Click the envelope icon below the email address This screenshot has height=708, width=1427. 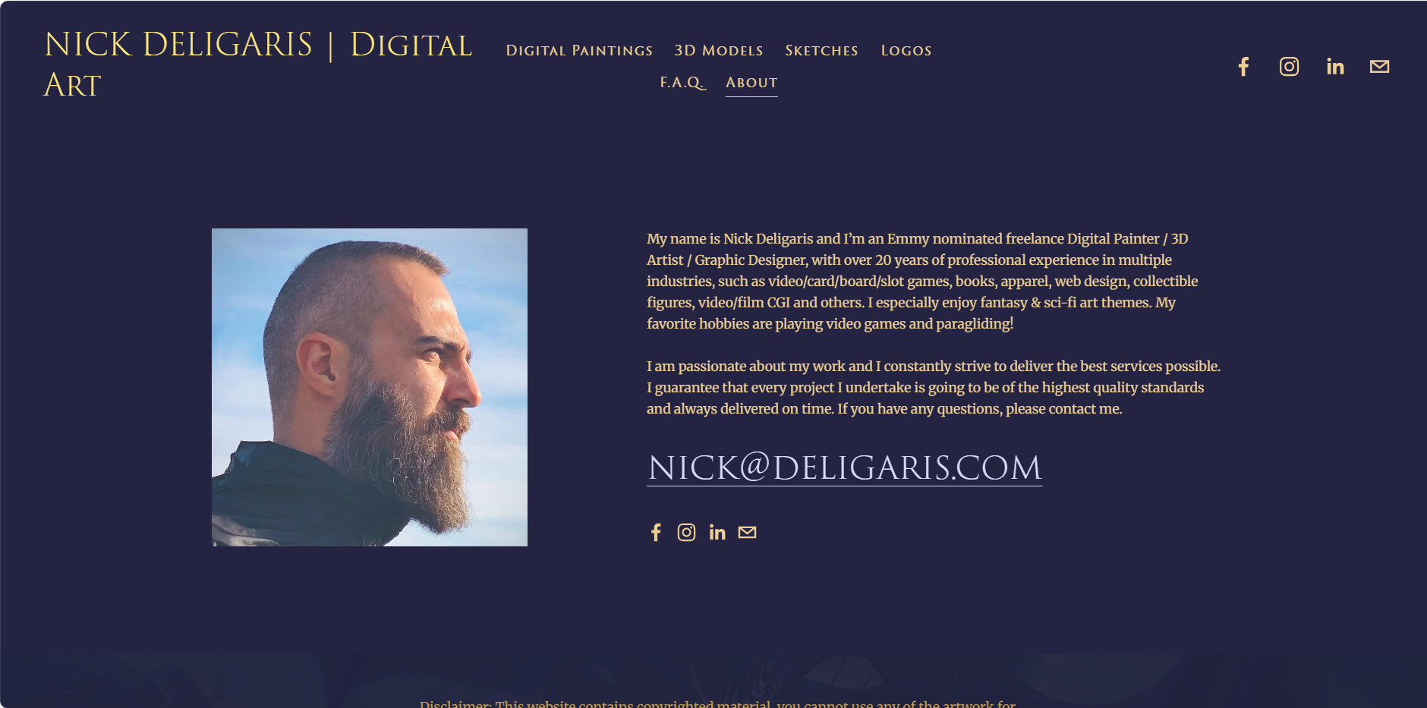coord(747,532)
